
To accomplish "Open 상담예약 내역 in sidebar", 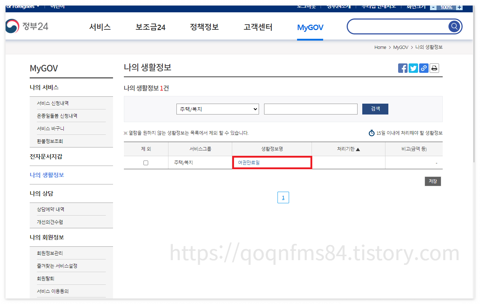I will (50, 209).
